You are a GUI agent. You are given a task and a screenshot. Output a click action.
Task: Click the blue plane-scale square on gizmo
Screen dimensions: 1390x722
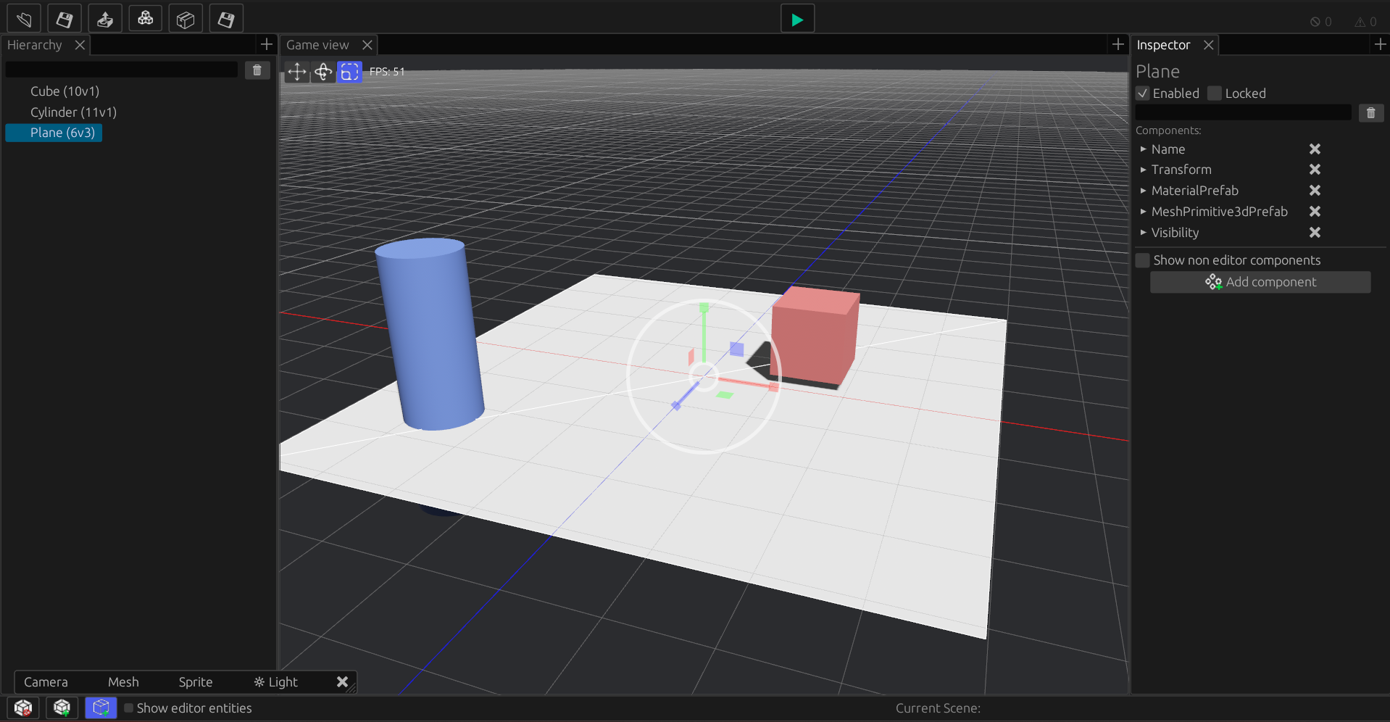pos(736,349)
